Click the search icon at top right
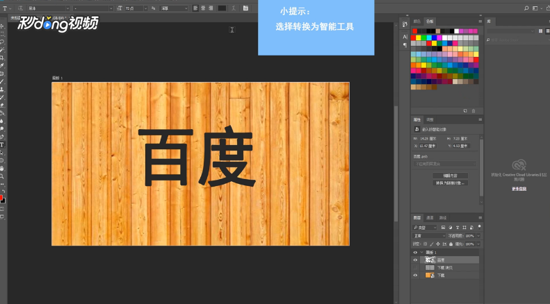Screen dimensions: 550x304 coord(526,8)
